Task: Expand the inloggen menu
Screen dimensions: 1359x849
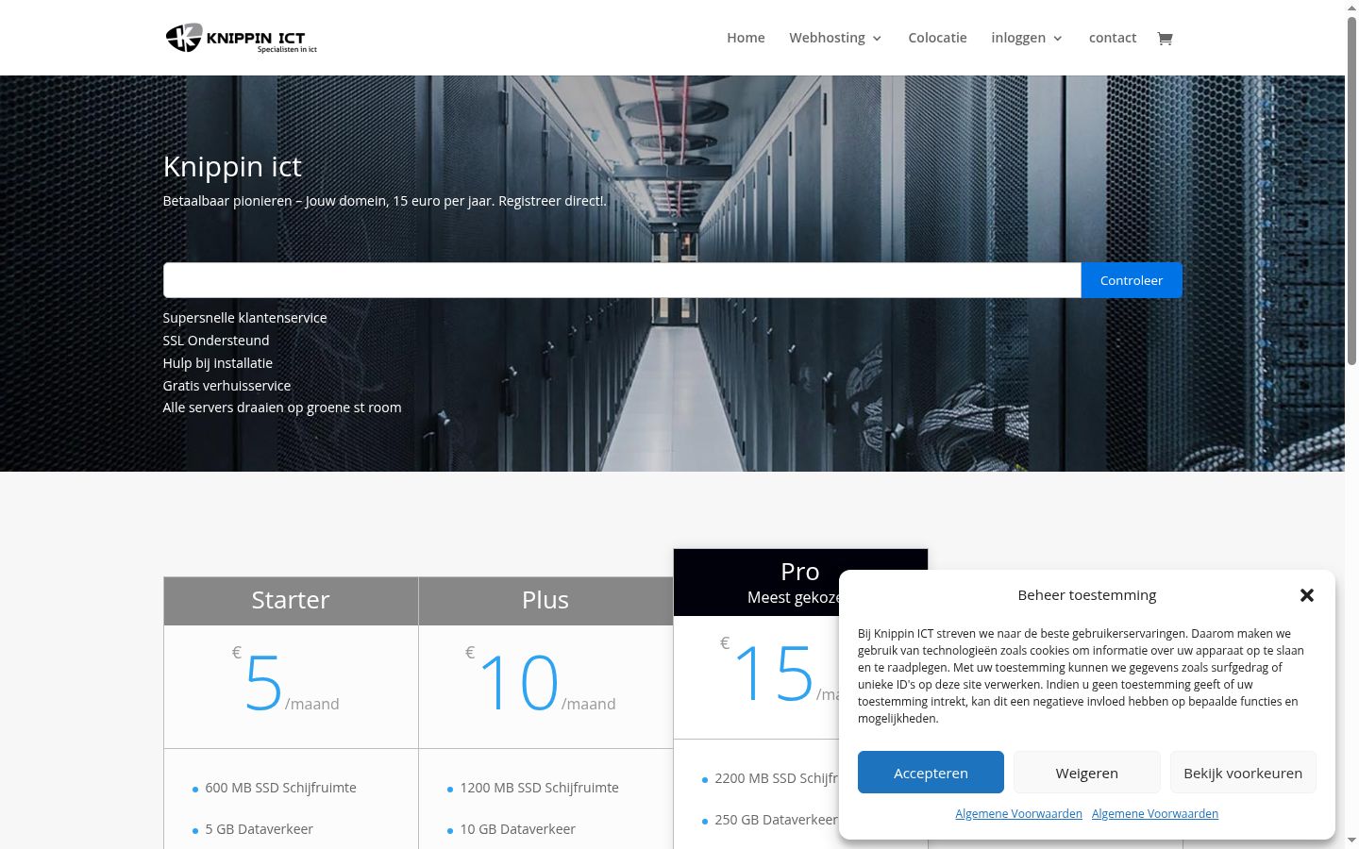Action: (1027, 38)
